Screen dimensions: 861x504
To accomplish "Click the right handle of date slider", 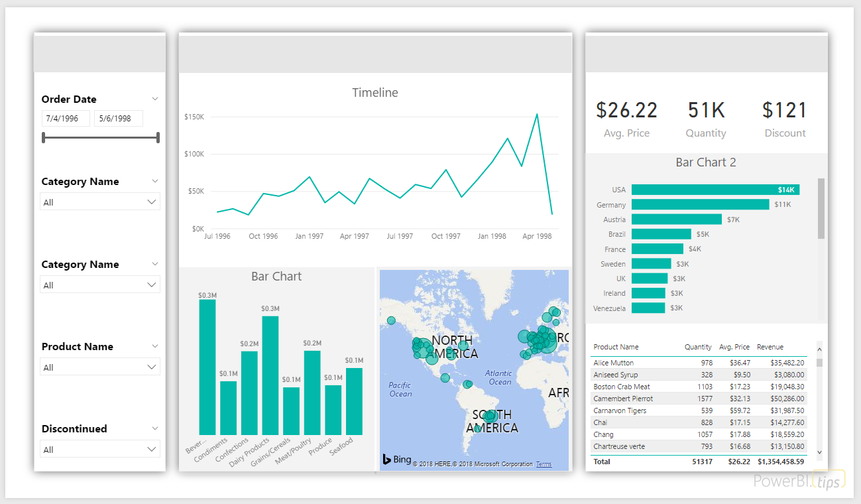I will (x=158, y=137).
